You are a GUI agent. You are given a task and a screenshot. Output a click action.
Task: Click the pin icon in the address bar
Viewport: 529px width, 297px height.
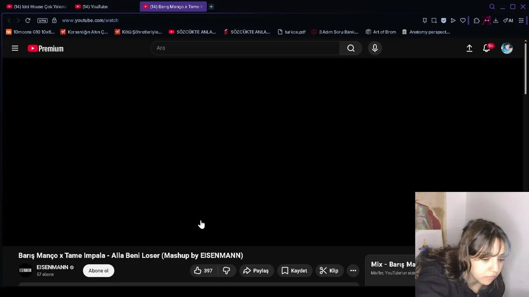424,20
